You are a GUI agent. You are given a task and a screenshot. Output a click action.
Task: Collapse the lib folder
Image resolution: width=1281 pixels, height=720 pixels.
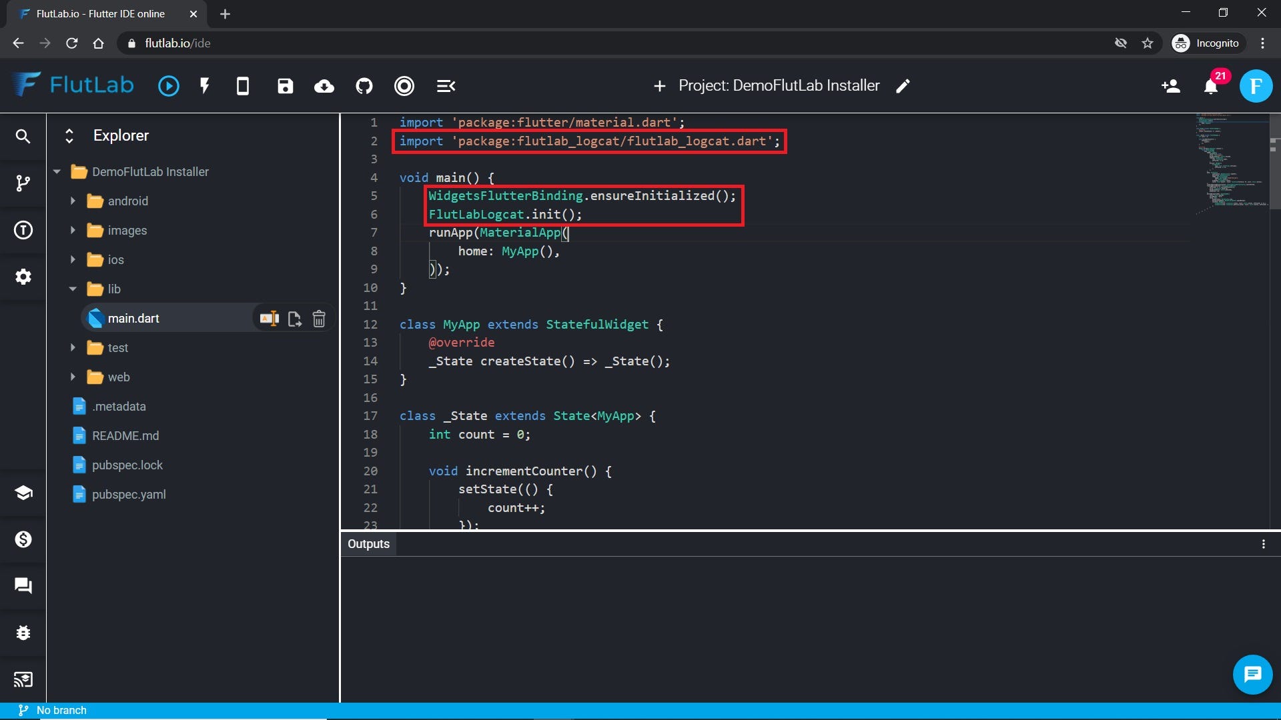(x=73, y=289)
